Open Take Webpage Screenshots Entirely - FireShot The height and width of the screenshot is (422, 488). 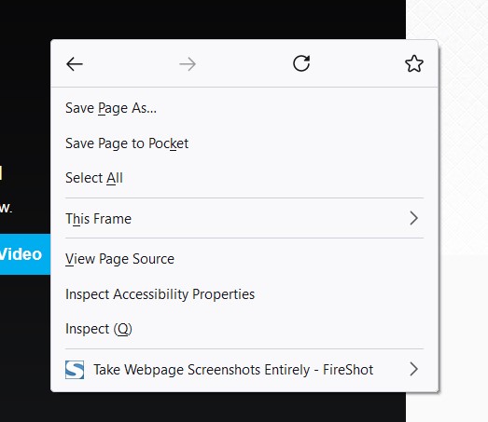click(244, 370)
